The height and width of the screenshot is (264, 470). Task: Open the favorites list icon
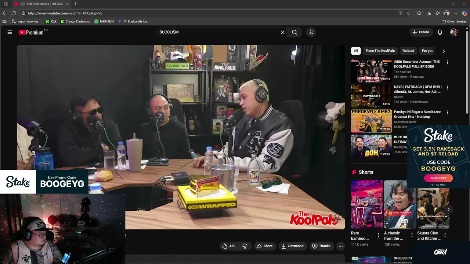pyautogui.click(x=437, y=13)
